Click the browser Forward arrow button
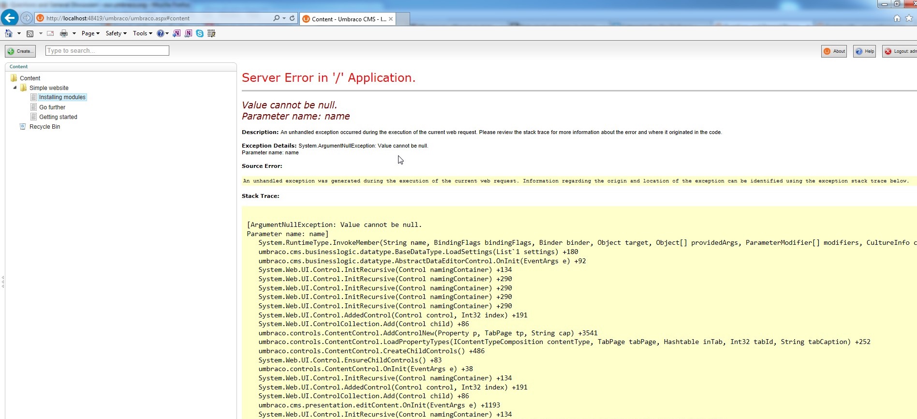Viewport: 917px width, 419px height. pos(27,18)
